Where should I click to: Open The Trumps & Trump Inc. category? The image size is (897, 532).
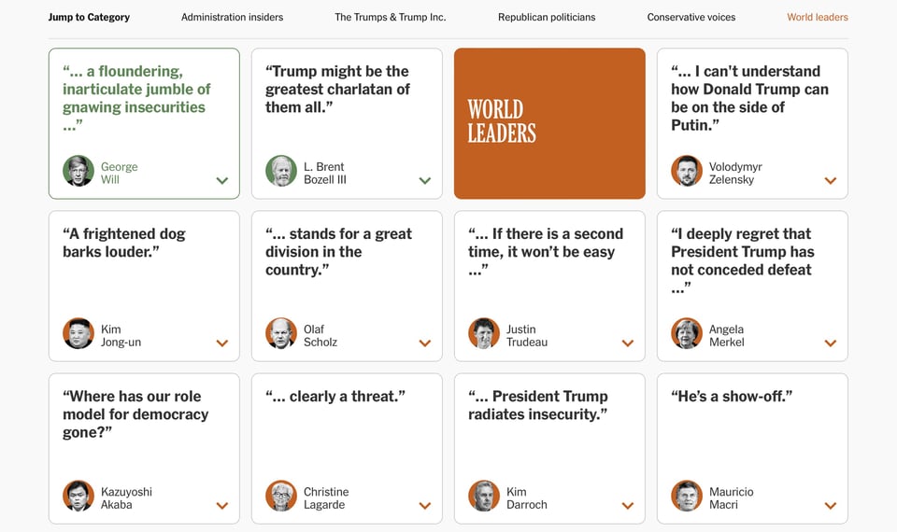click(391, 17)
